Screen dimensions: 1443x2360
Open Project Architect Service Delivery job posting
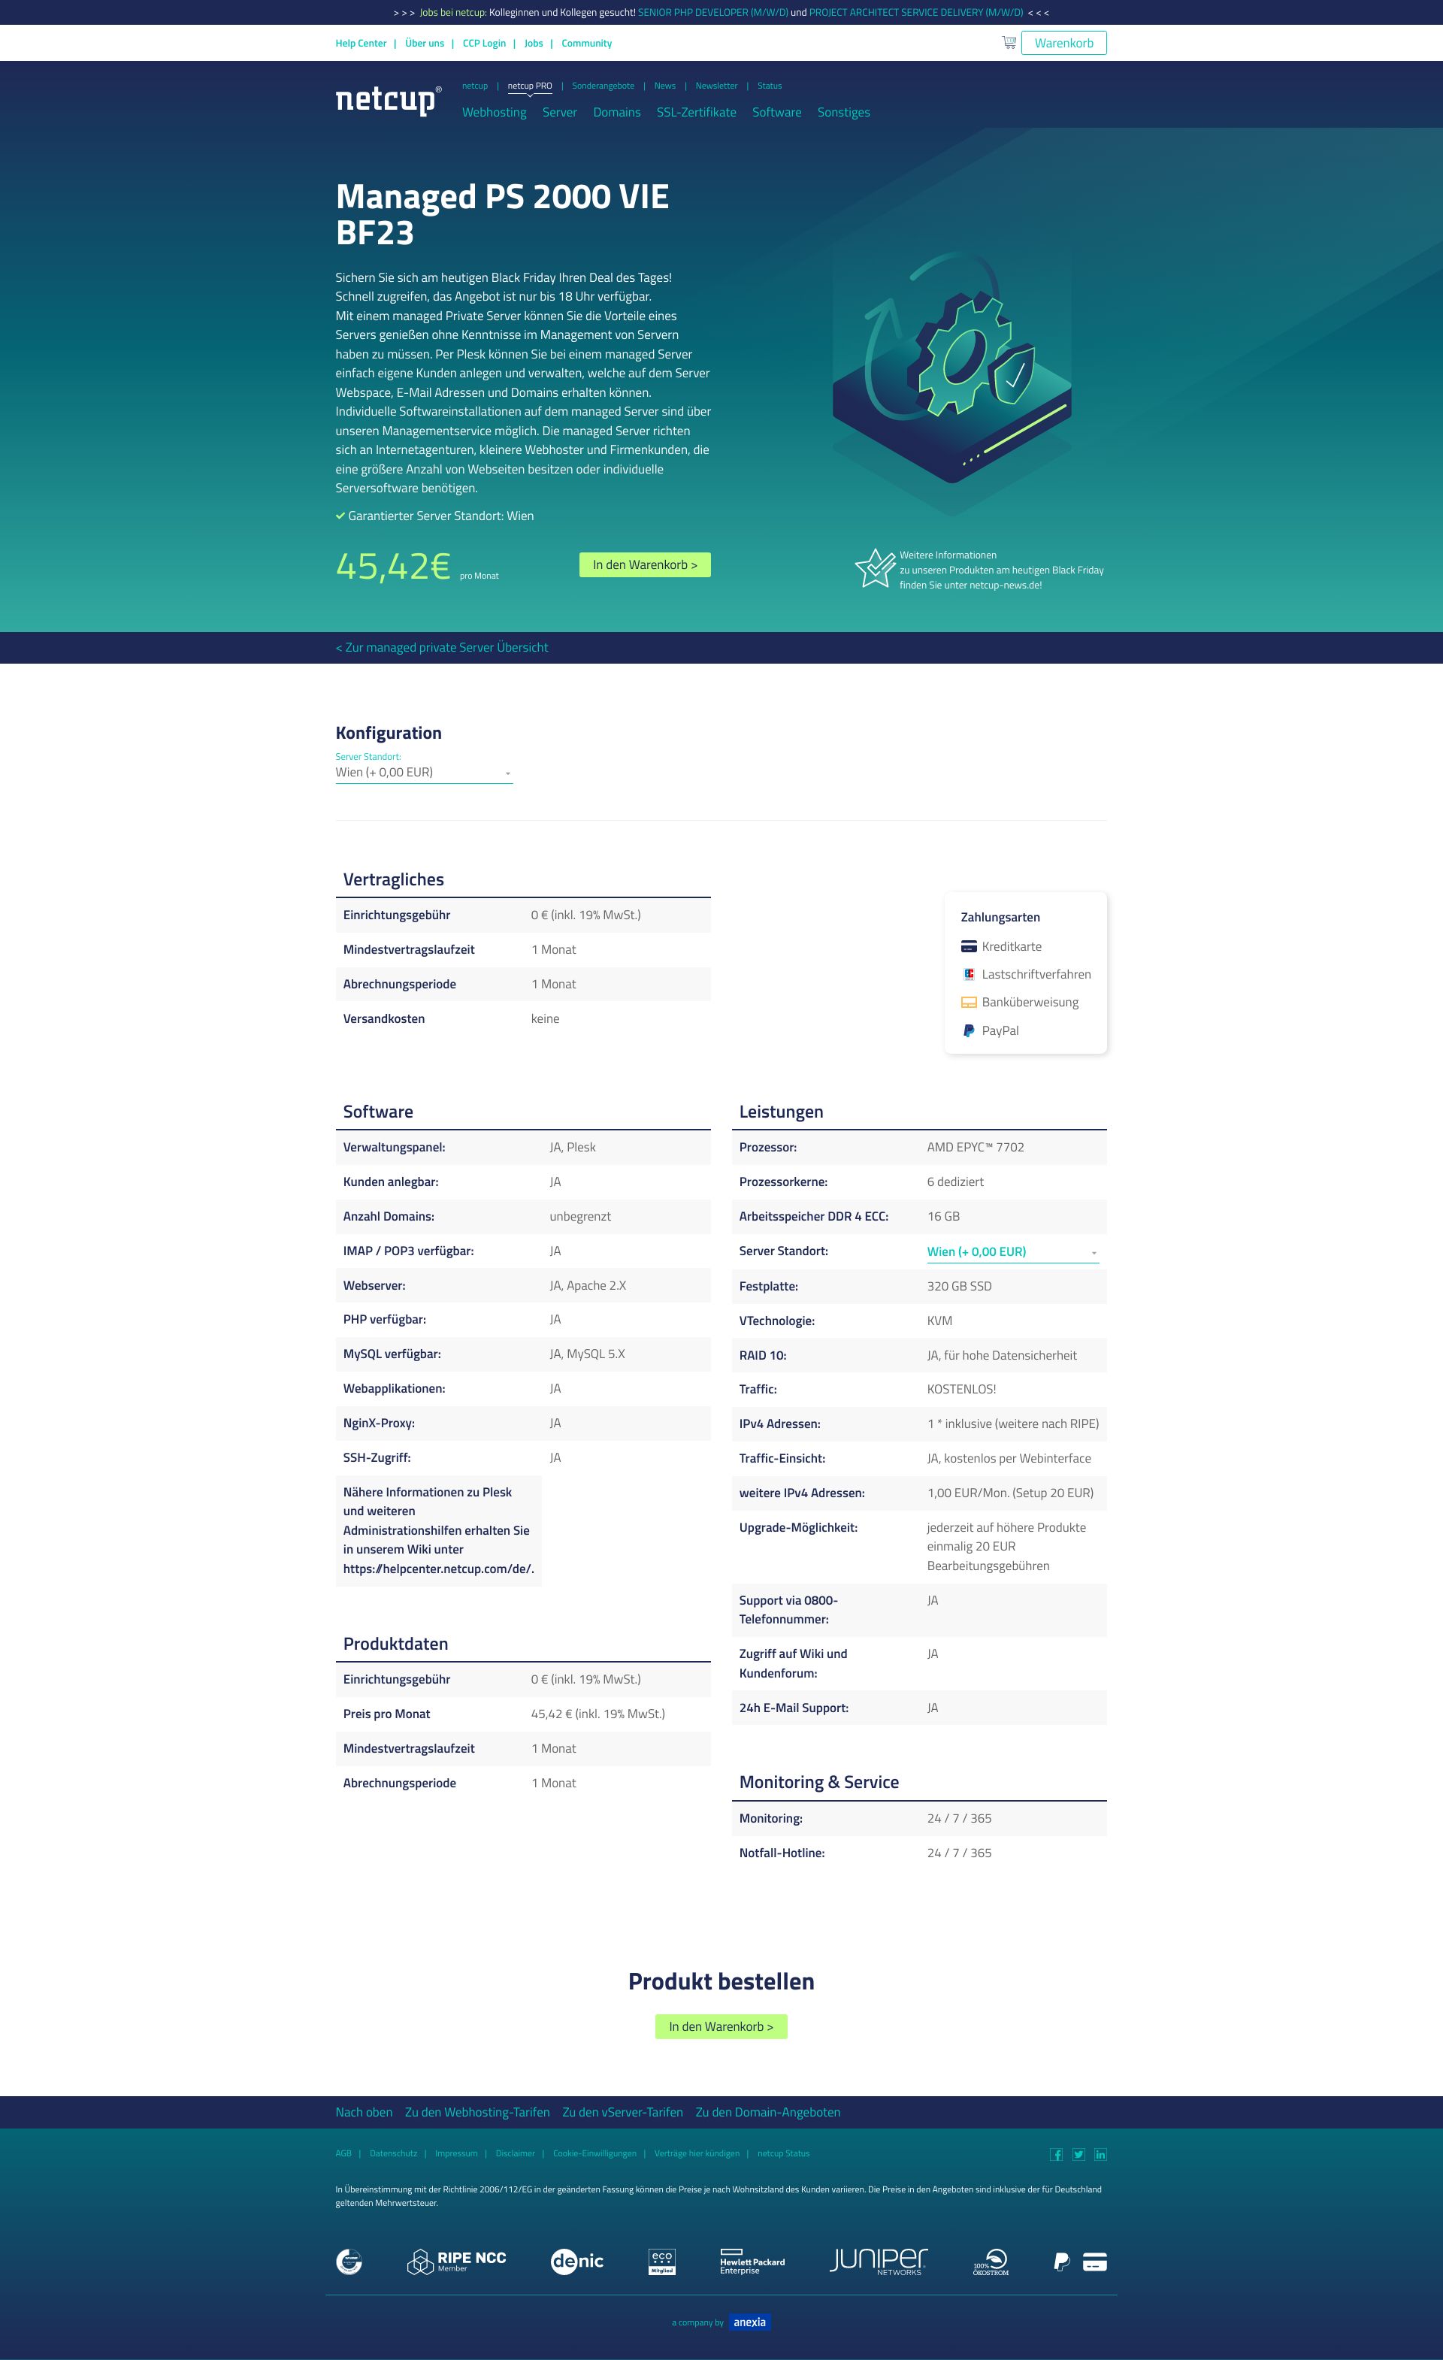(x=915, y=13)
